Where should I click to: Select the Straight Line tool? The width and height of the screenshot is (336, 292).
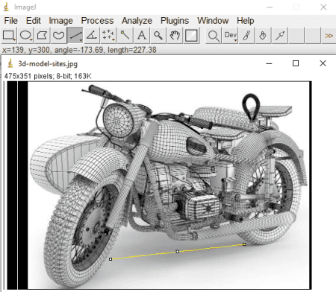(x=75, y=36)
